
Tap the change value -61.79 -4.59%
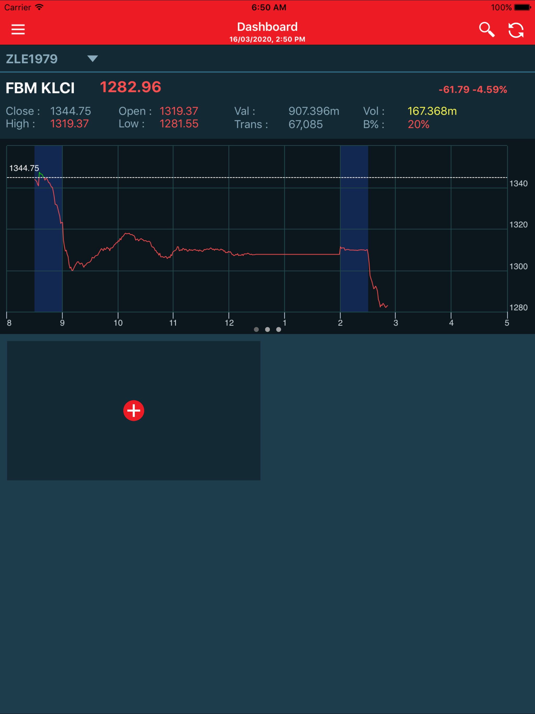tap(473, 89)
